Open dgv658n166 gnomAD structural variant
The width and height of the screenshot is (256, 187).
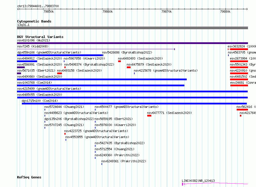[x=49, y=52]
